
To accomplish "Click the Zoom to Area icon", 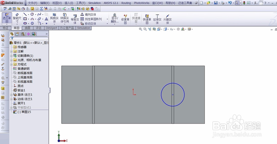I will (145, 29).
